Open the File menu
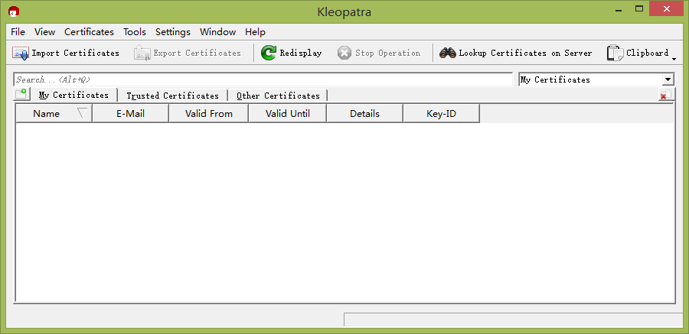This screenshot has height=334, width=689. click(x=18, y=32)
